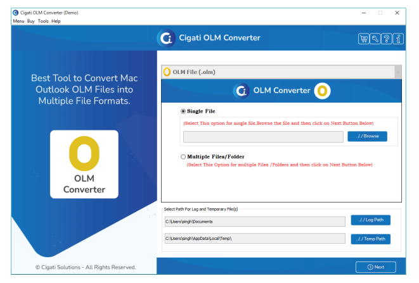Click the red Single File instruction text
419x283 pixels.
coord(278,123)
